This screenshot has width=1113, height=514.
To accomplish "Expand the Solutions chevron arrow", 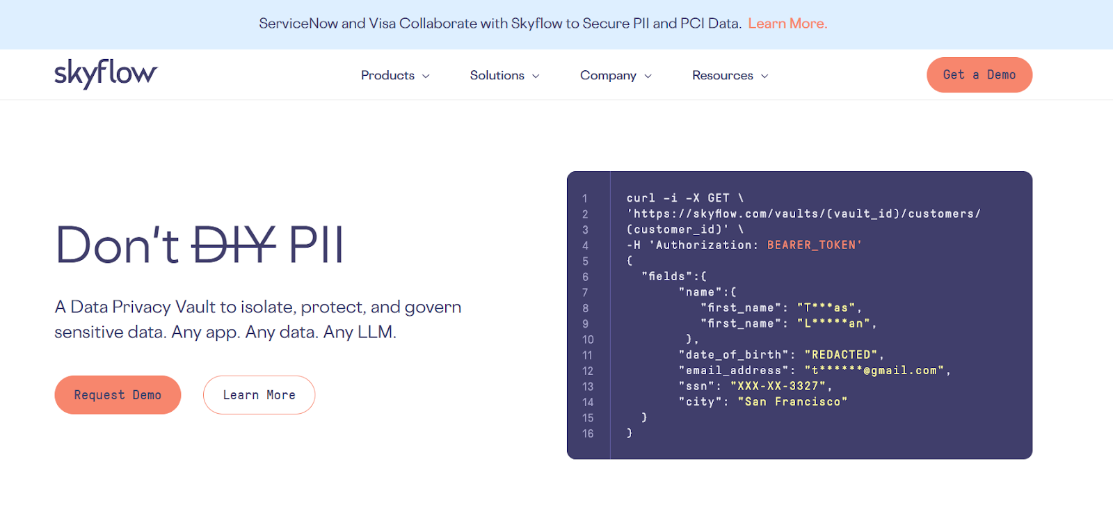I will pyautogui.click(x=536, y=76).
